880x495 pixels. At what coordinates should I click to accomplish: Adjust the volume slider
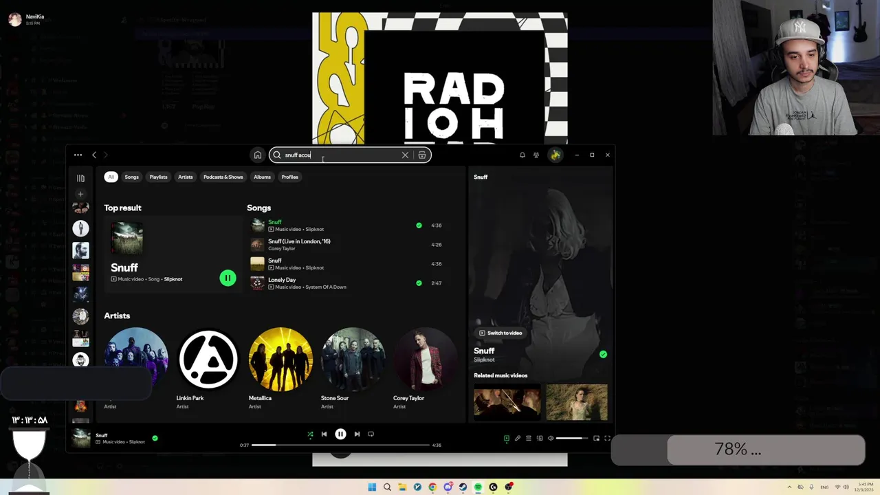[x=572, y=438]
